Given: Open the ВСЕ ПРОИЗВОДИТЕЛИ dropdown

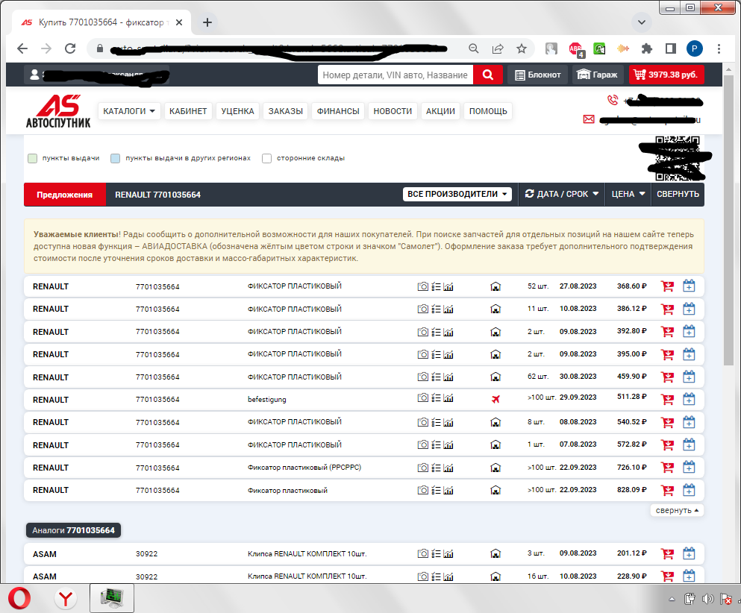Looking at the screenshot, I should [457, 194].
